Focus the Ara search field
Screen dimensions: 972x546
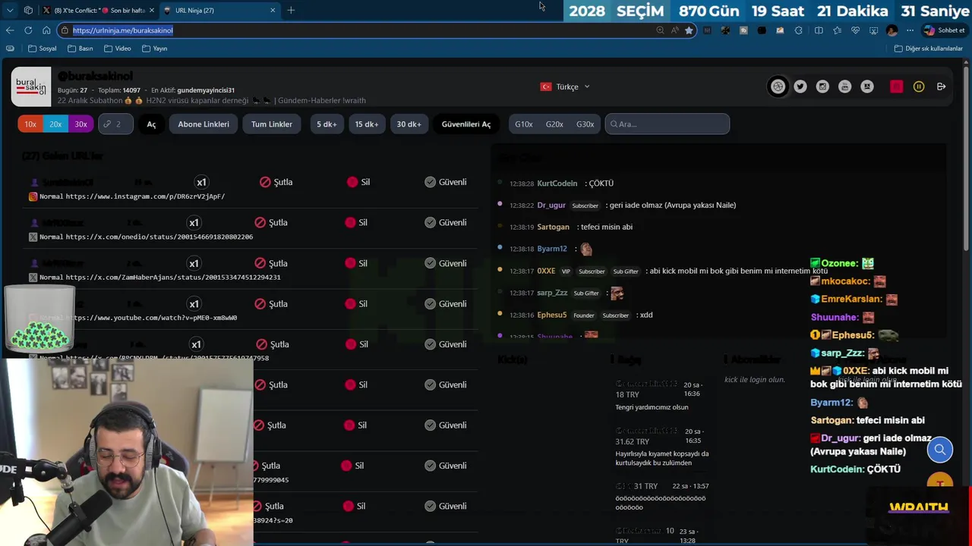667,124
